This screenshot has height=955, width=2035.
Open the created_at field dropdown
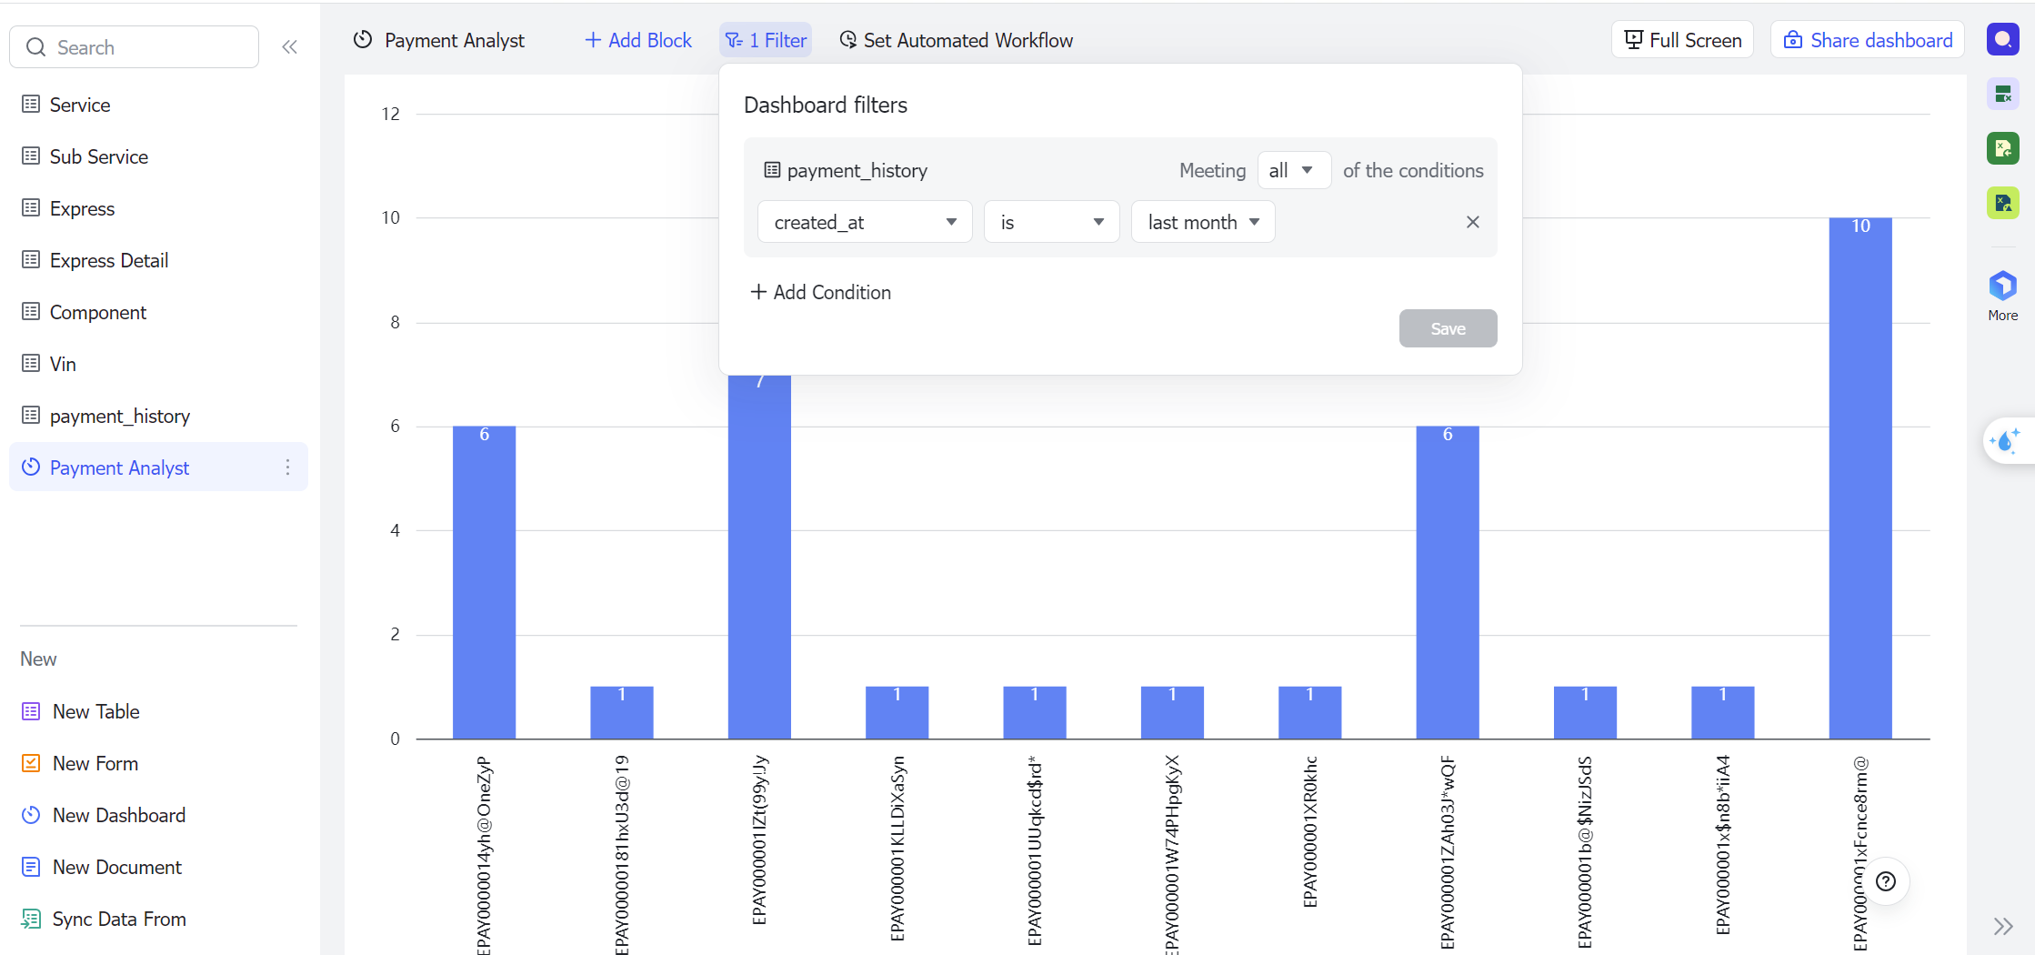point(864,222)
